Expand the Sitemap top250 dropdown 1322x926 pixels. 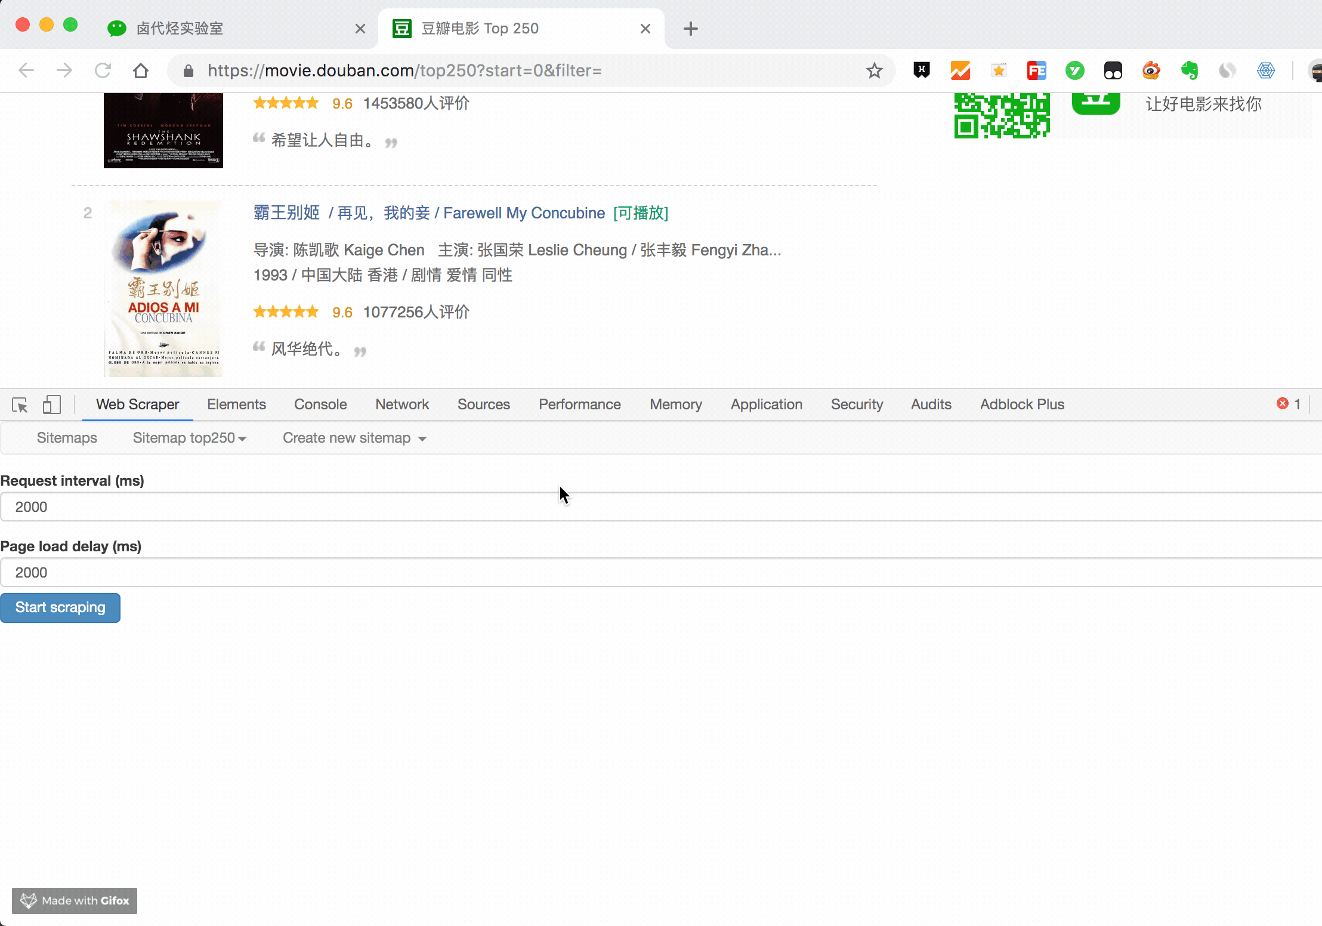(x=190, y=438)
